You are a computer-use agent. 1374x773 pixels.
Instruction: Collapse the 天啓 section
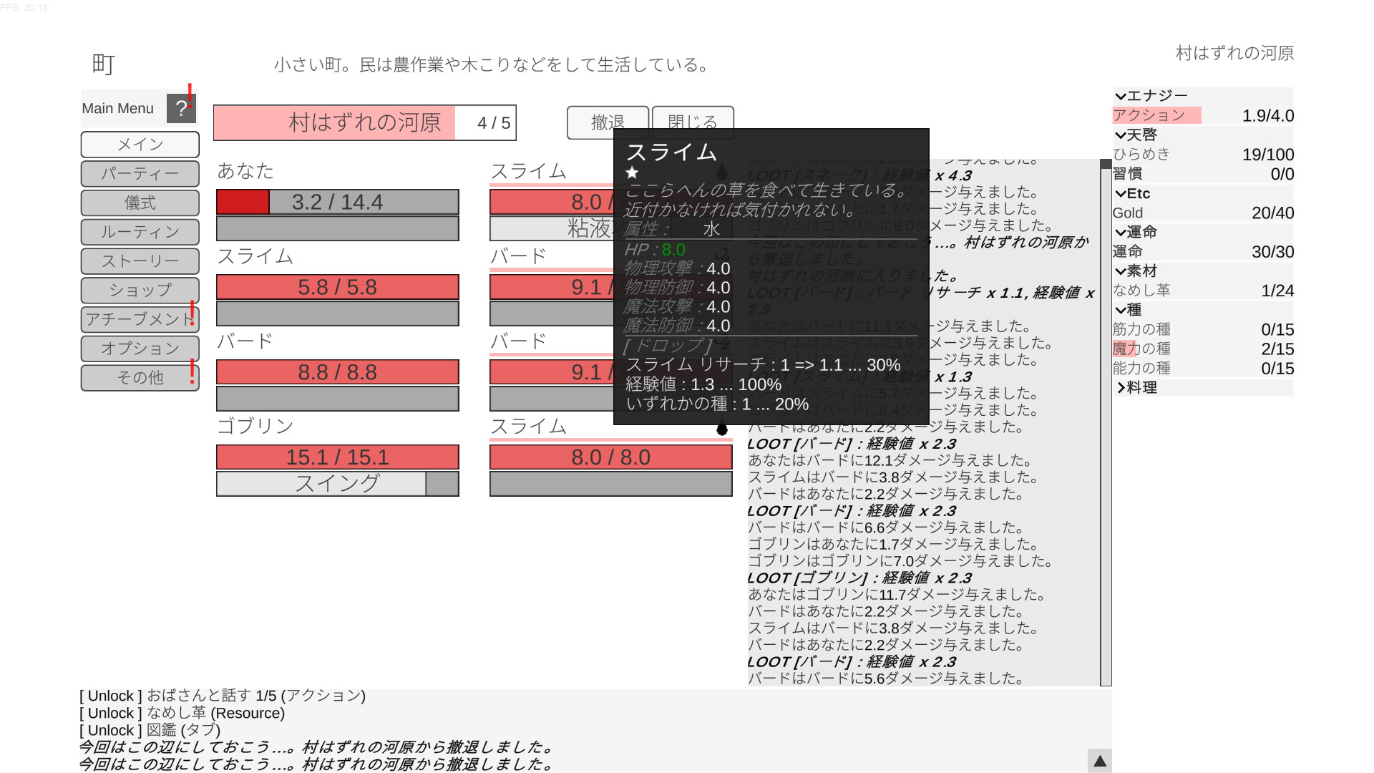1121,135
